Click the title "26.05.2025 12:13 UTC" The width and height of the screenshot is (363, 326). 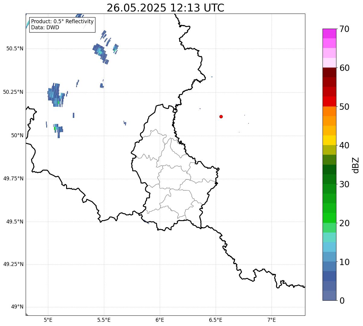click(x=165, y=8)
